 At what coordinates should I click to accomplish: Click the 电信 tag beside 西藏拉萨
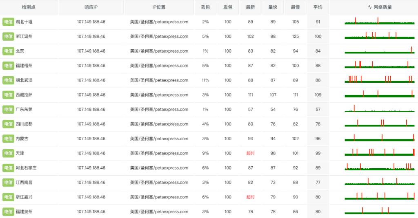coord(8,95)
